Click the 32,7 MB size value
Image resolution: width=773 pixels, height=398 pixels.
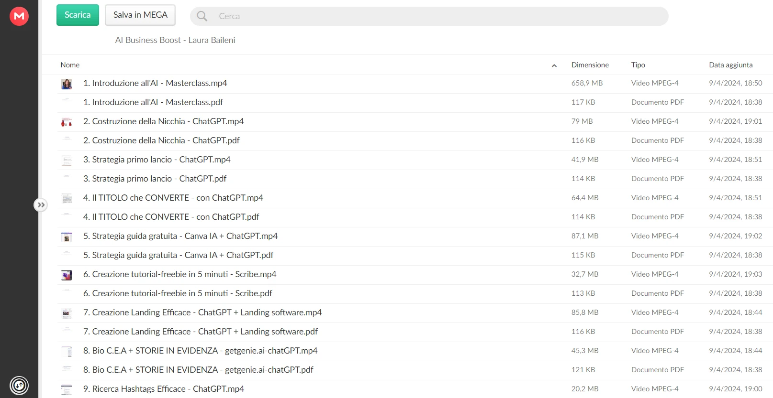[585, 274]
